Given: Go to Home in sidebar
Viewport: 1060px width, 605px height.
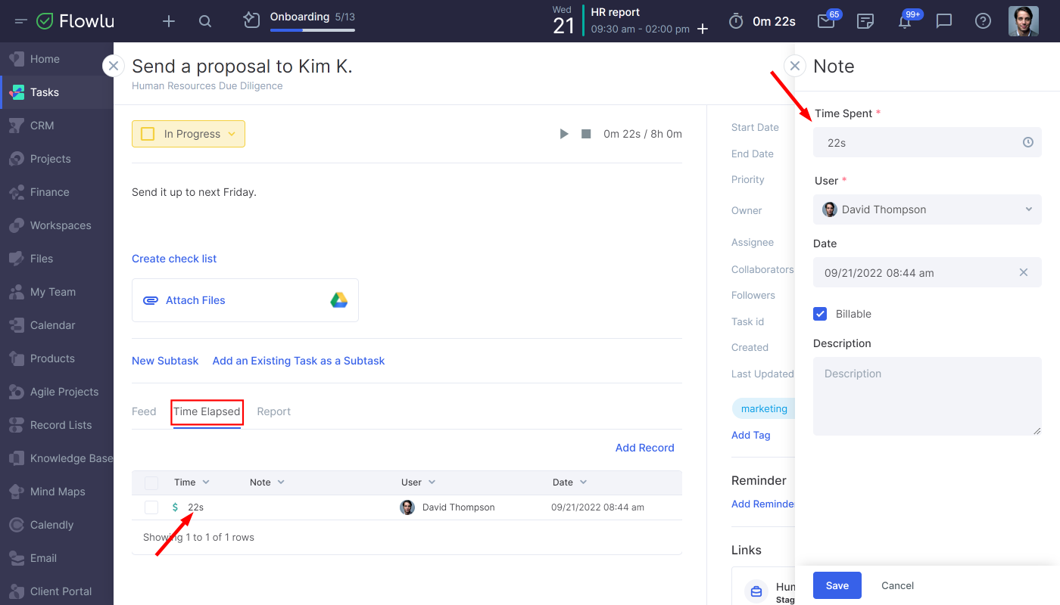Looking at the screenshot, I should click(x=57, y=59).
